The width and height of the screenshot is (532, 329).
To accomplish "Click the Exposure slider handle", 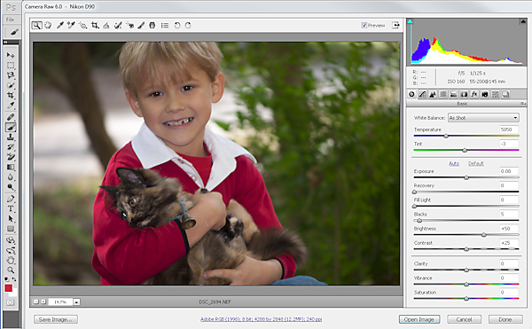I will point(466,177).
